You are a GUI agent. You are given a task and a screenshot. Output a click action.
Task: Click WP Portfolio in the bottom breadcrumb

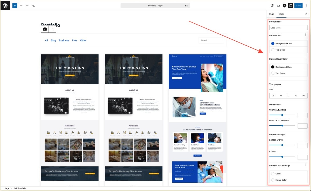tap(20, 188)
